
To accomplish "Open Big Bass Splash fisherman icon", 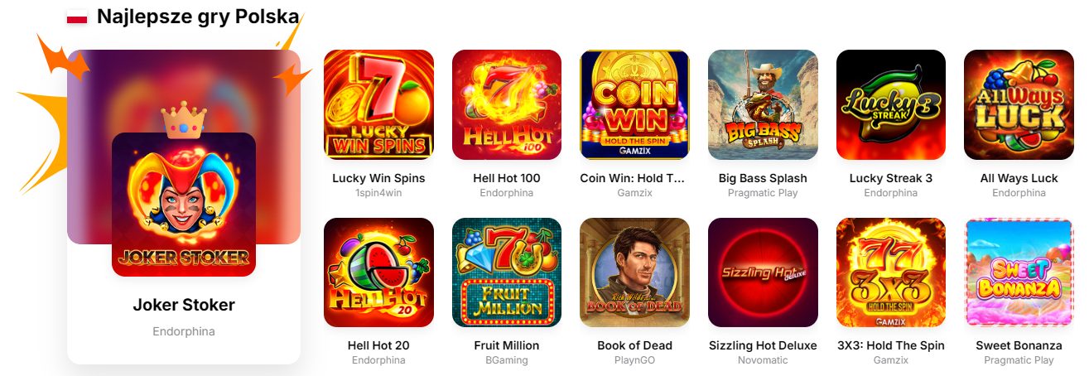I will (x=763, y=104).
